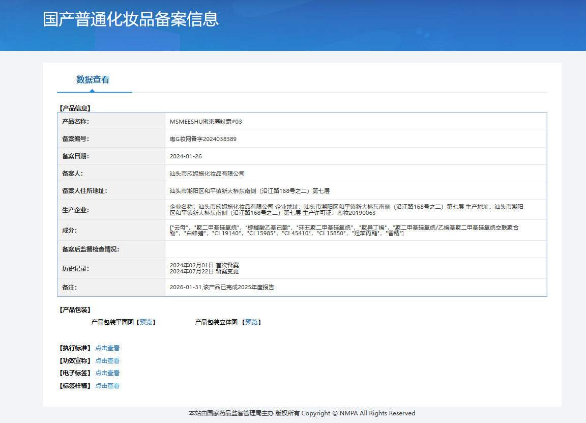Click the 【标签样稿】 label

(x=75, y=386)
